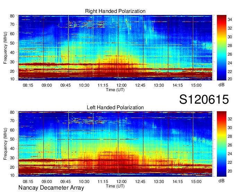Click the "50" frequency tick on the left-handed plot

click(x=12, y=139)
